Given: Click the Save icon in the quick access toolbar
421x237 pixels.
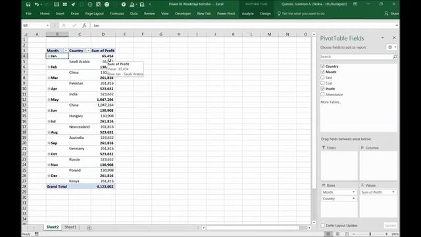Looking at the screenshot, I should pyautogui.click(x=28, y=5).
